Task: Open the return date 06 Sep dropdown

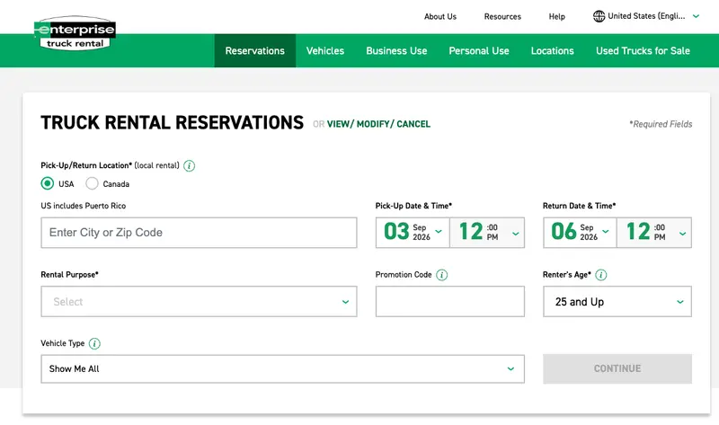Action: pos(580,233)
